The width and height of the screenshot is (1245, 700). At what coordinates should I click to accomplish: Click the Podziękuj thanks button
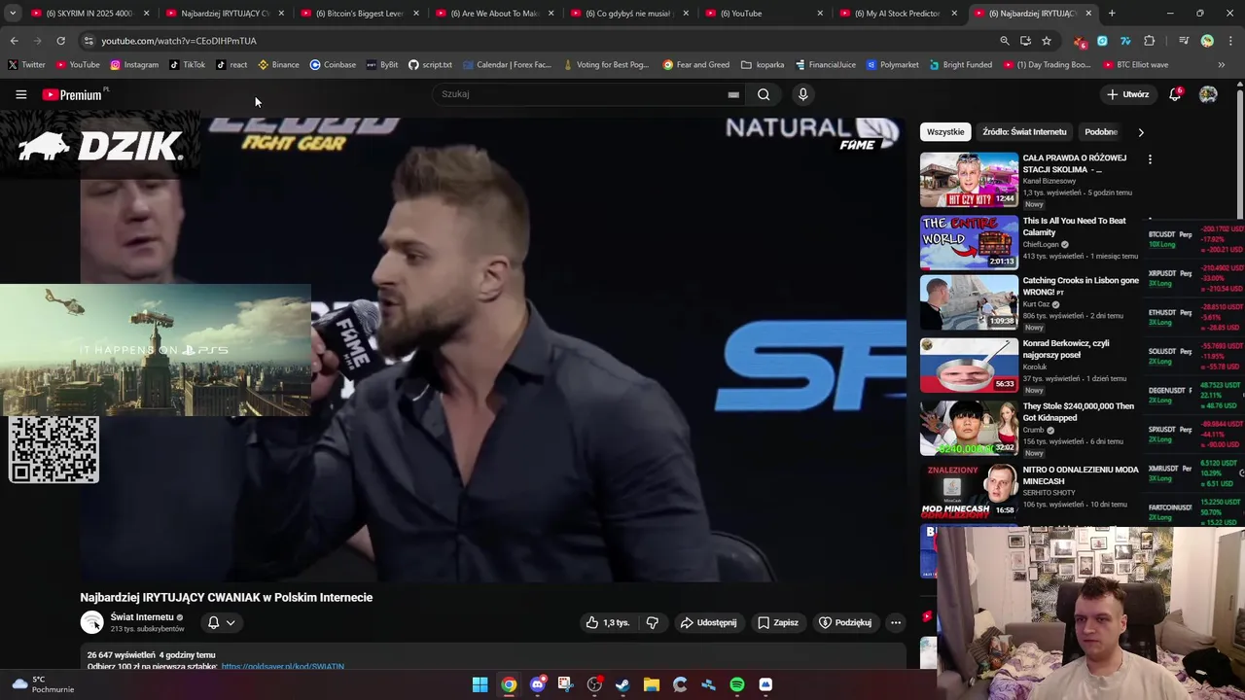point(845,622)
